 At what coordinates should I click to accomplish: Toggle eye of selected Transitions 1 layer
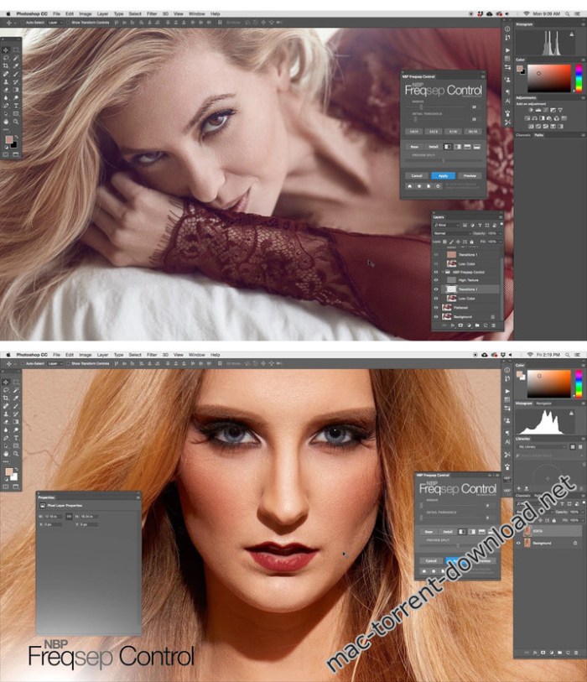[x=436, y=289]
